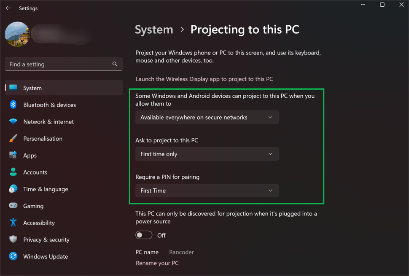Select the Gaming controller icon

(12, 206)
